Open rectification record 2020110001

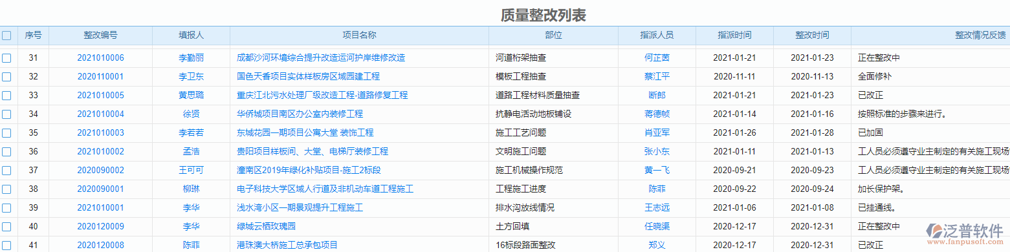point(100,77)
